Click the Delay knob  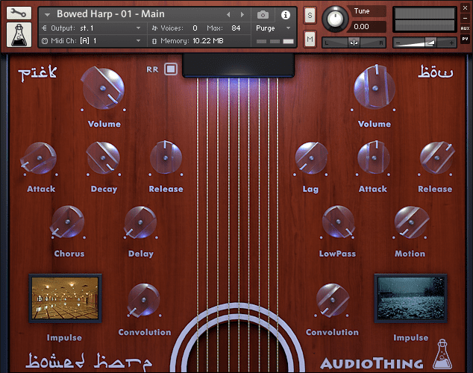coord(140,222)
